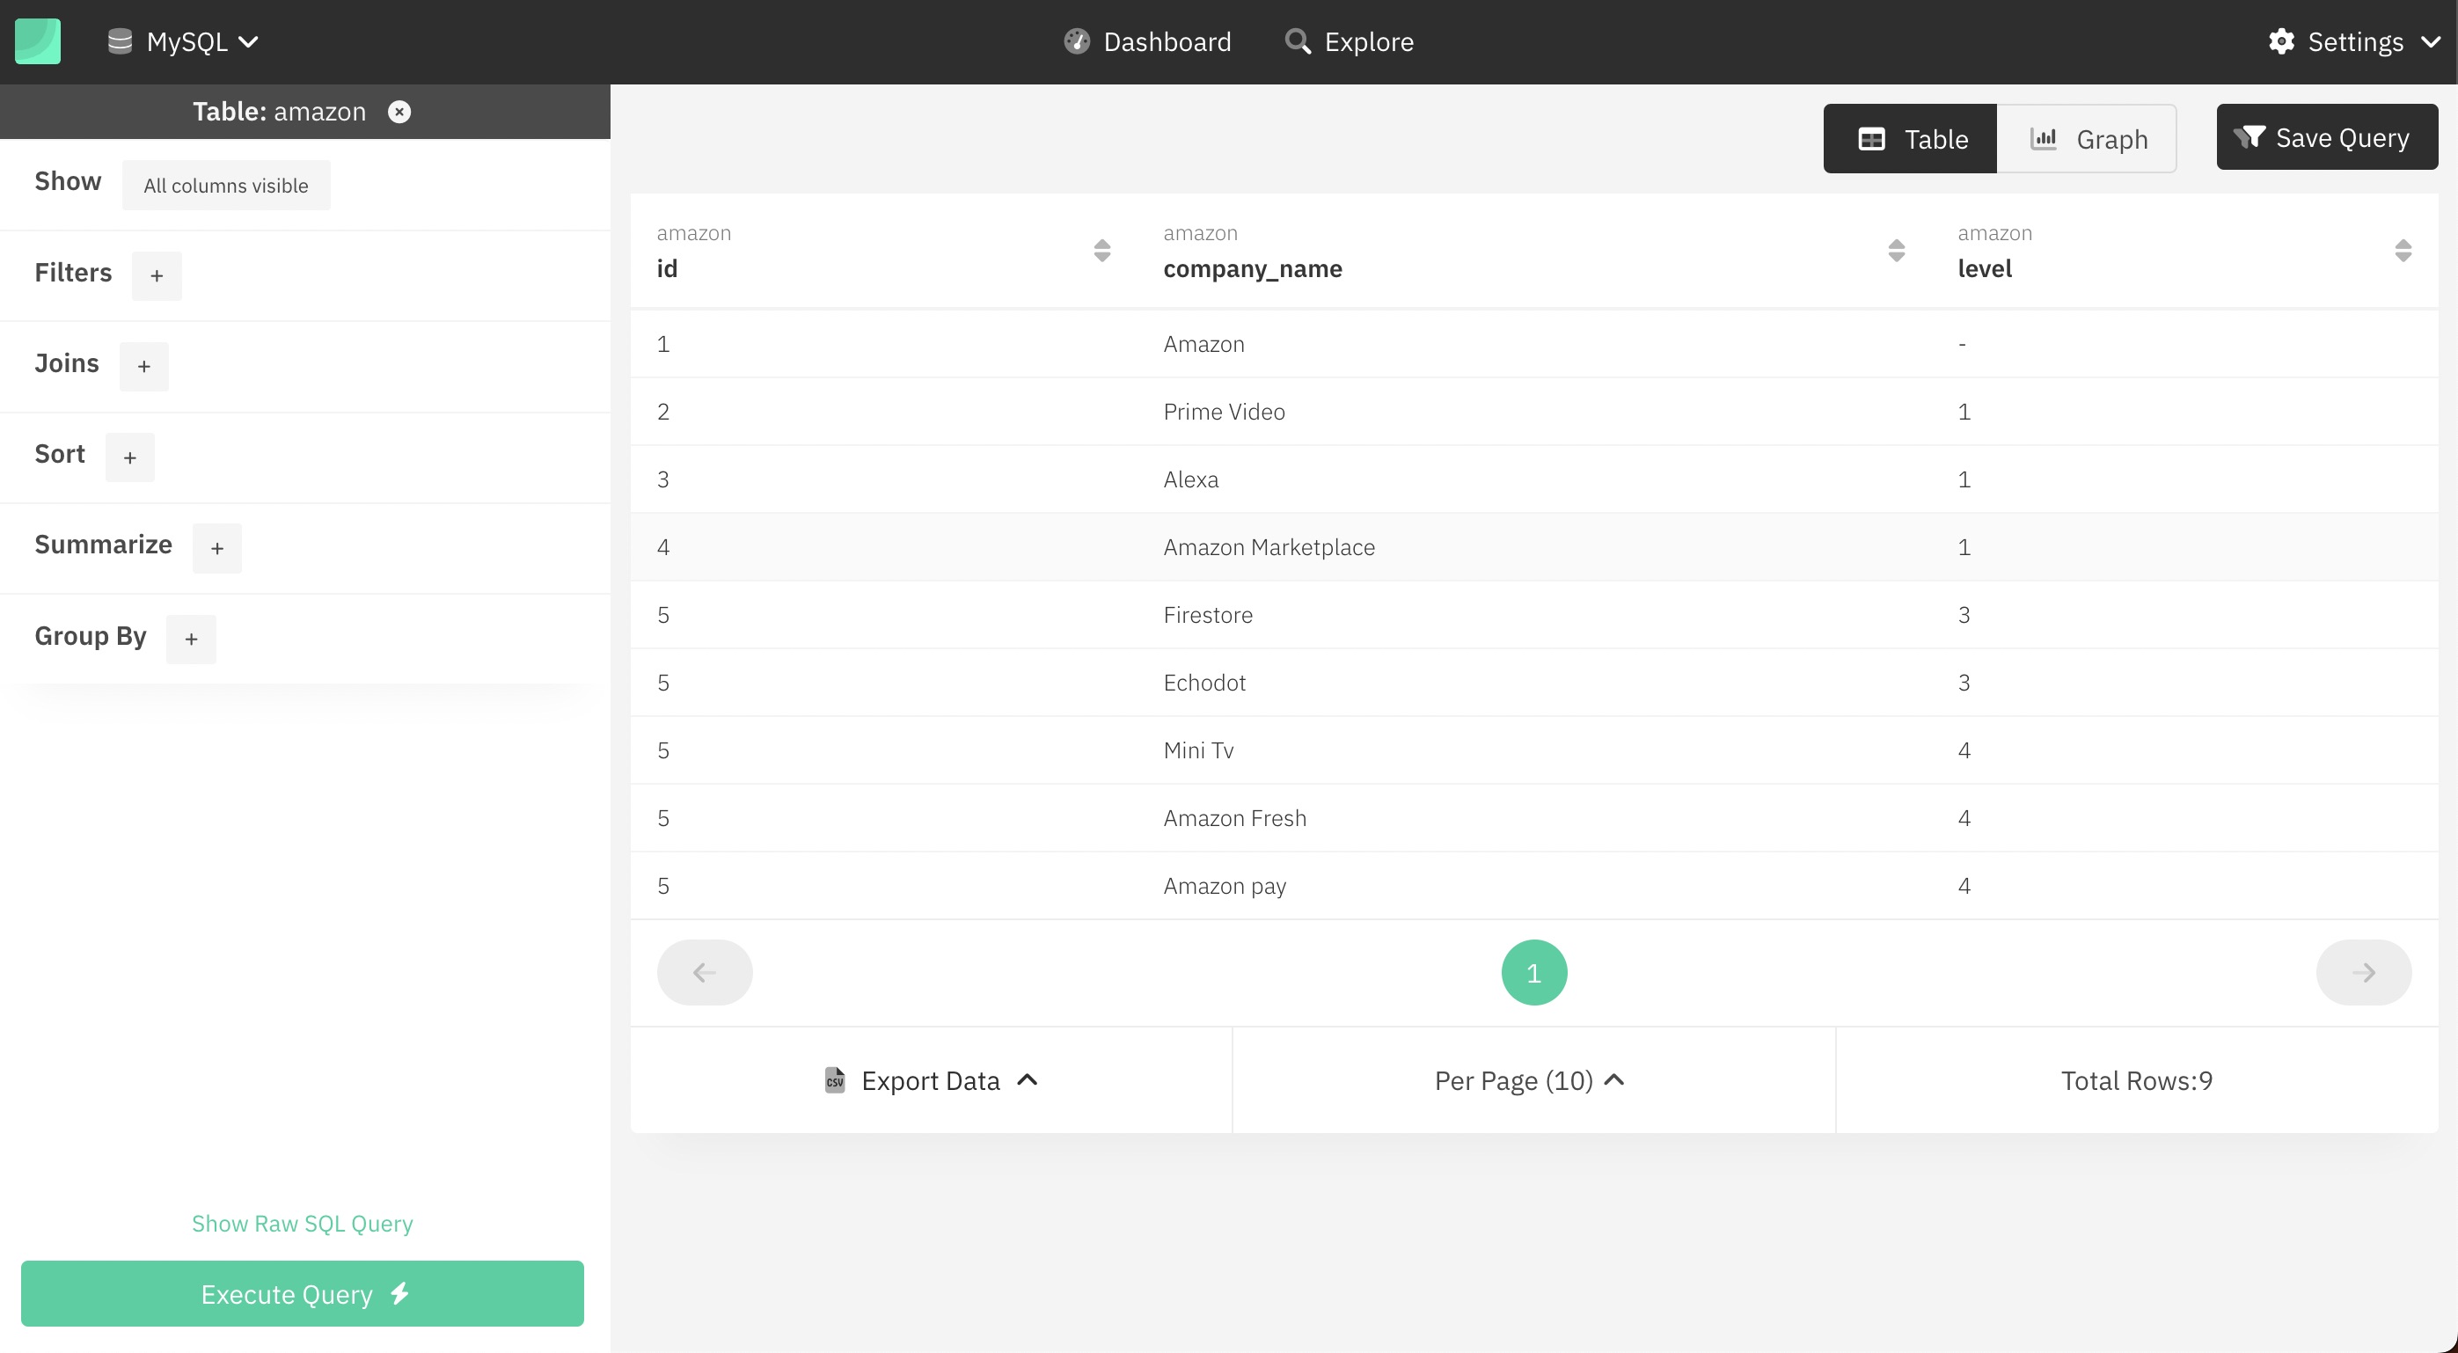Click id value 1 cell
This screenshot has width=2458, height=1353.
click(663, 343)
